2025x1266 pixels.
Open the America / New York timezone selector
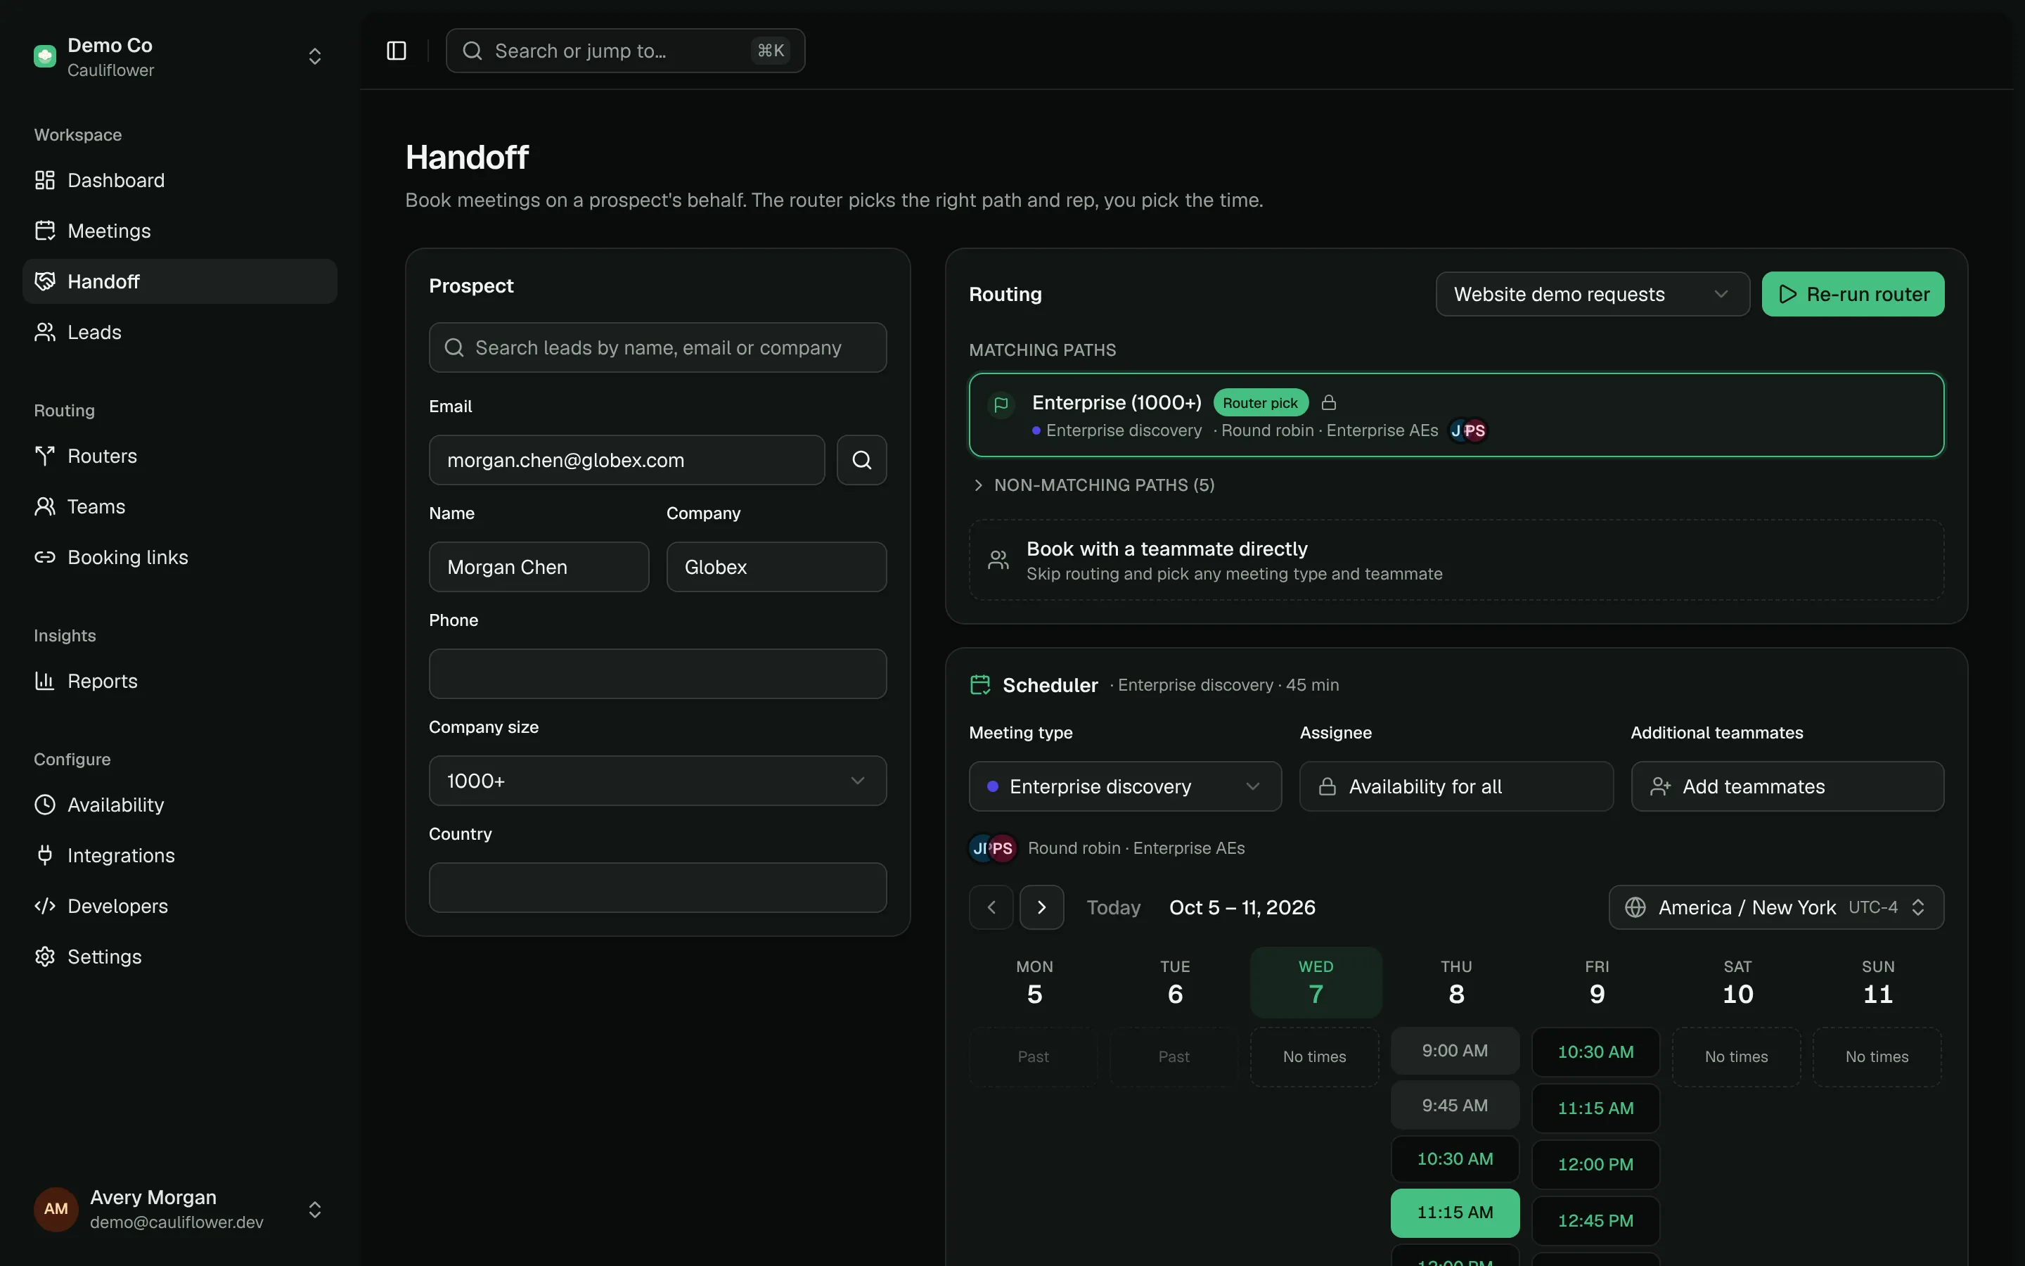pos(1775,907)
